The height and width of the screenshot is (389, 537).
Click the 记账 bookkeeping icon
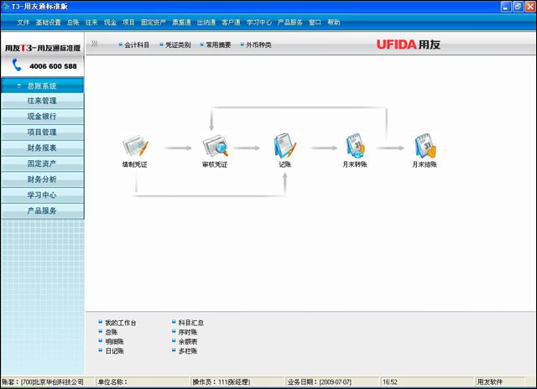click(x=284, y=147)
